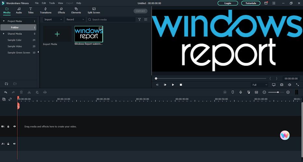
Task: Click the timeline zoom slider
Action: pos(276,92)
